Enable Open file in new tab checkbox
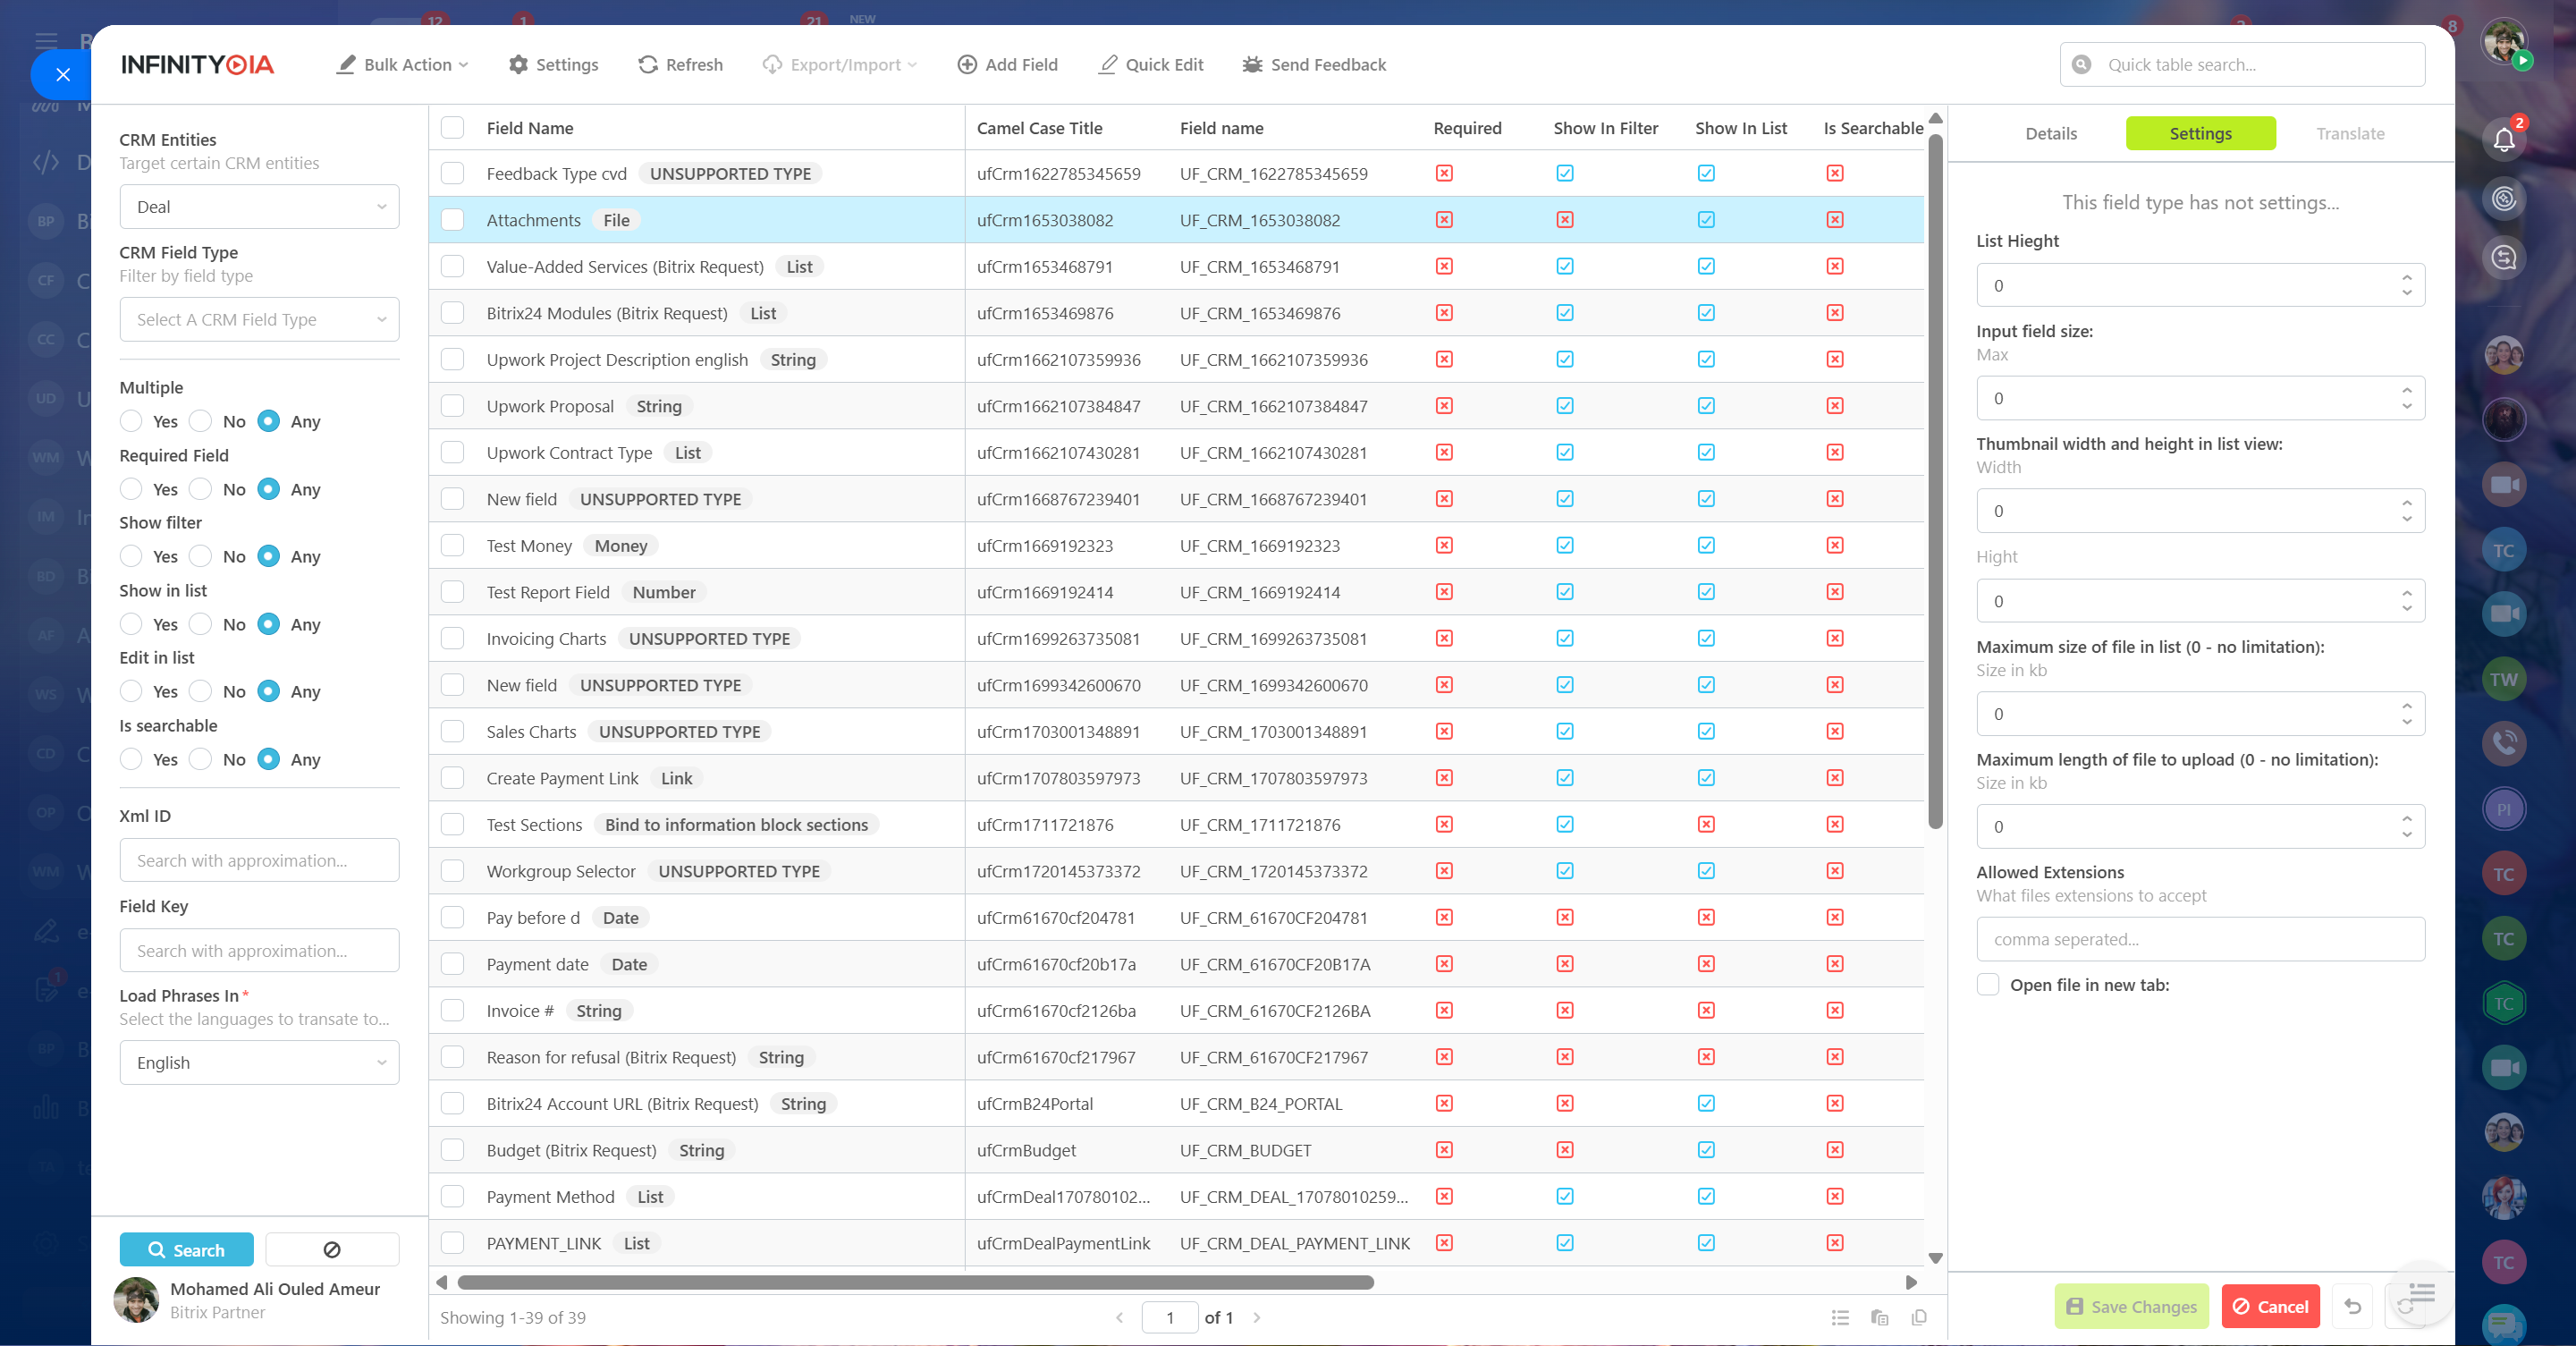2576x1346 pixels. pyautogui.click(x=1989, y=984)
